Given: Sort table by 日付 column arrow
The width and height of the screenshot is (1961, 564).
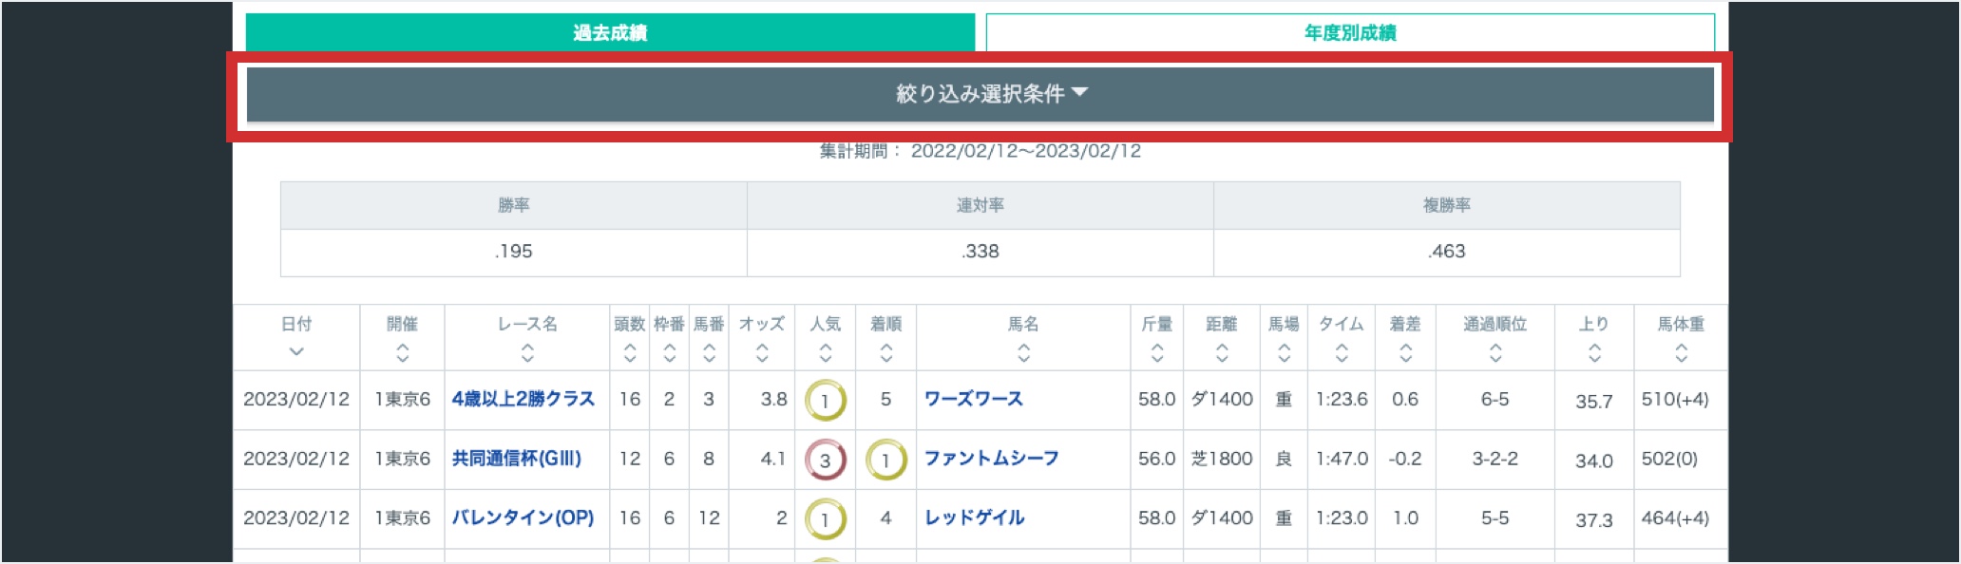Looking at the screenshot, I should [296, 352].
